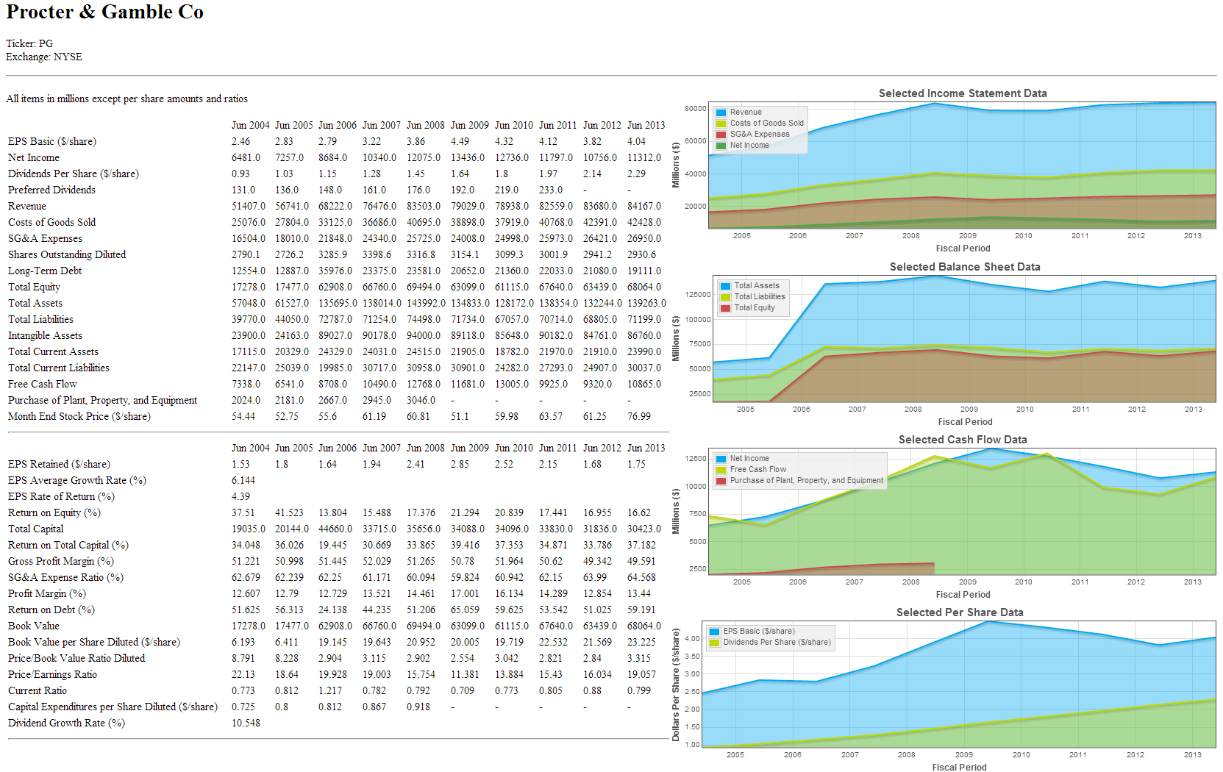Click the Return on Total Capital (%) label

pos(68,545)
